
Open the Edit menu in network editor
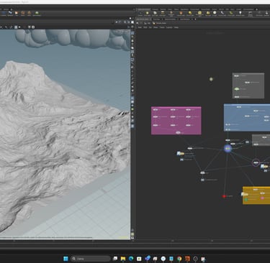[x=145, y=27]
